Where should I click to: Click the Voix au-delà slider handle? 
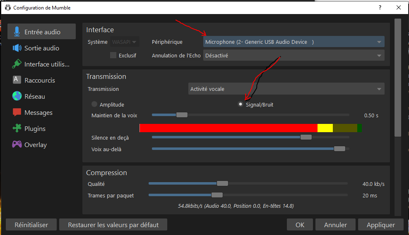[339, 149]
